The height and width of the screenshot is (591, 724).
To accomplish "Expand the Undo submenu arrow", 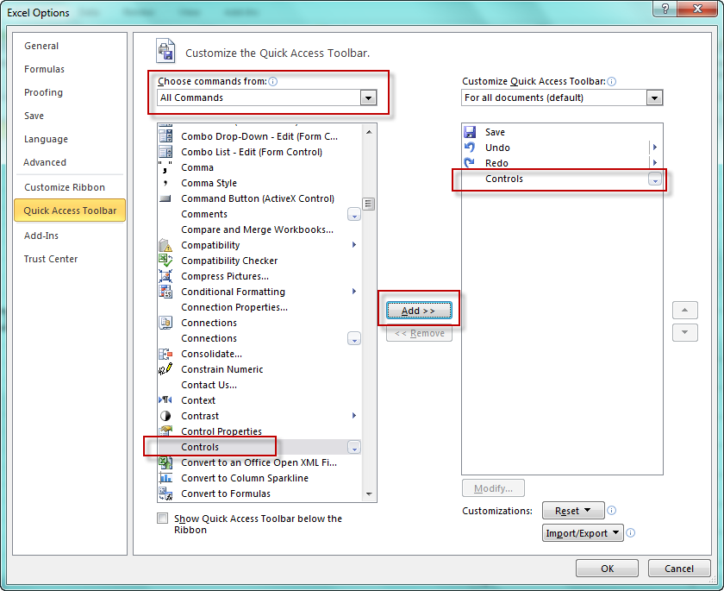I will tap(655, 148).
